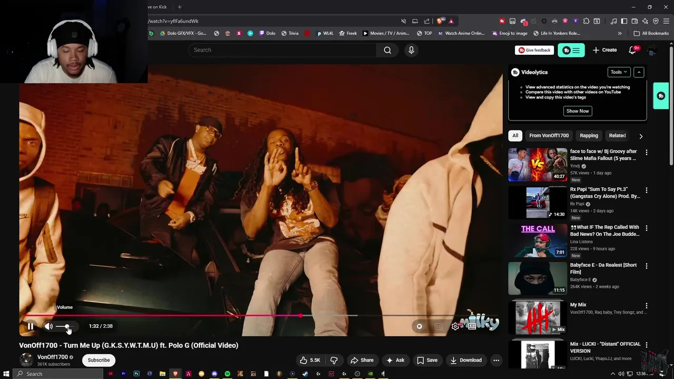Open YouTube notifications bell
Viewport: 674px width, 379px height.
pyautogui.click(x=633, y=50)
